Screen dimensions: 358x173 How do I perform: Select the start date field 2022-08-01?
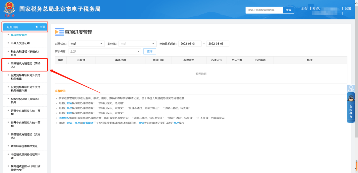(x=190, y=43)
